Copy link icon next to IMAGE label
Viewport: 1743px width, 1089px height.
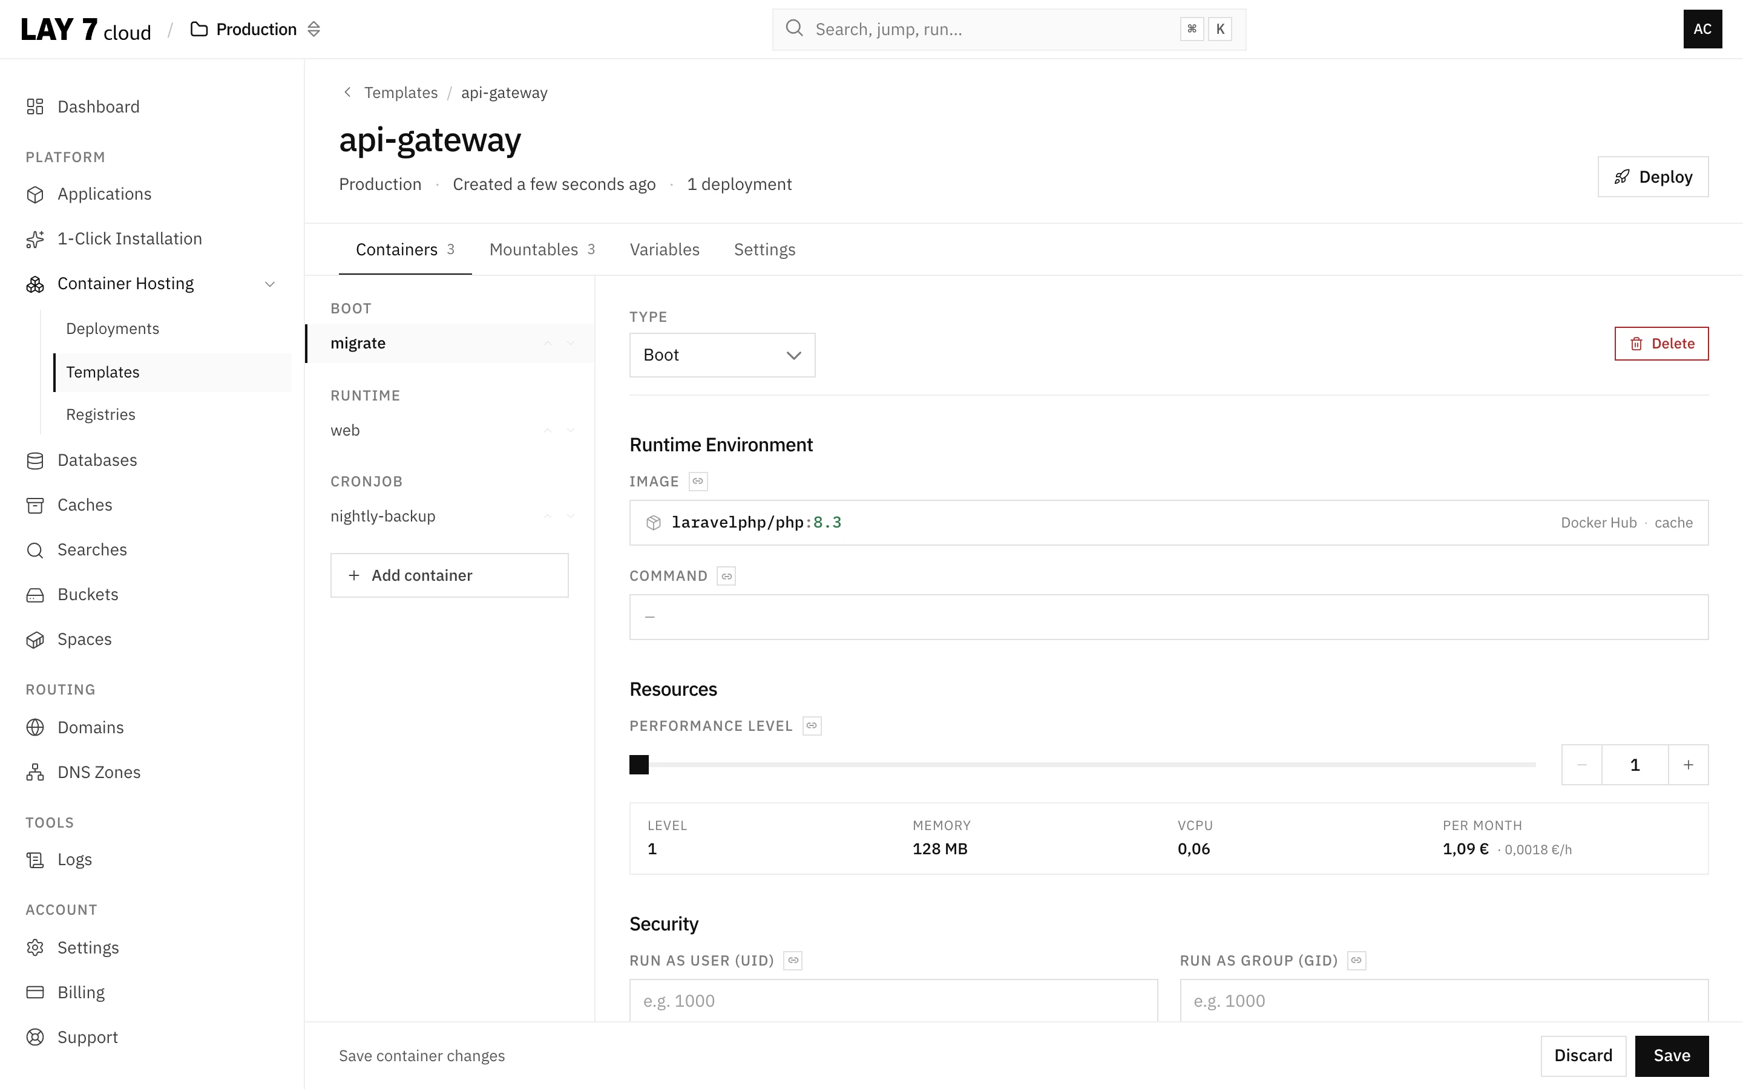[698, 481]
